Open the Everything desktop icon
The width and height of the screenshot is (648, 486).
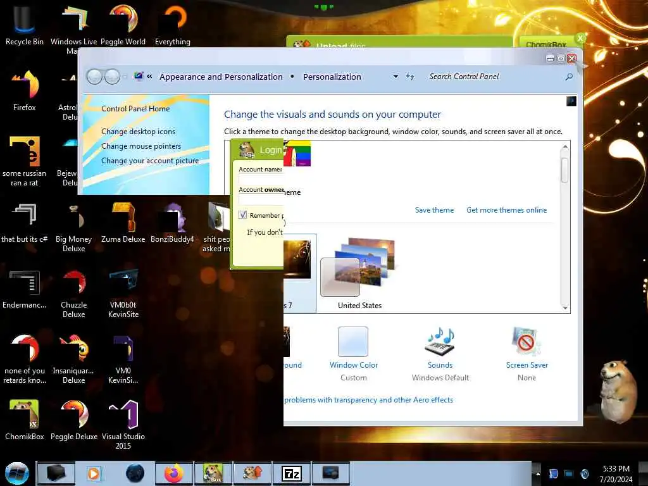173,24
